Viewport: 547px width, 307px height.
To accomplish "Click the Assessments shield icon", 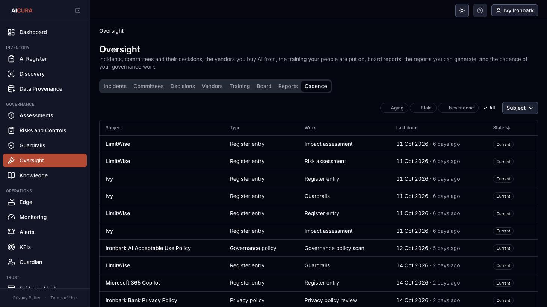I will click(x=11, y=115).
